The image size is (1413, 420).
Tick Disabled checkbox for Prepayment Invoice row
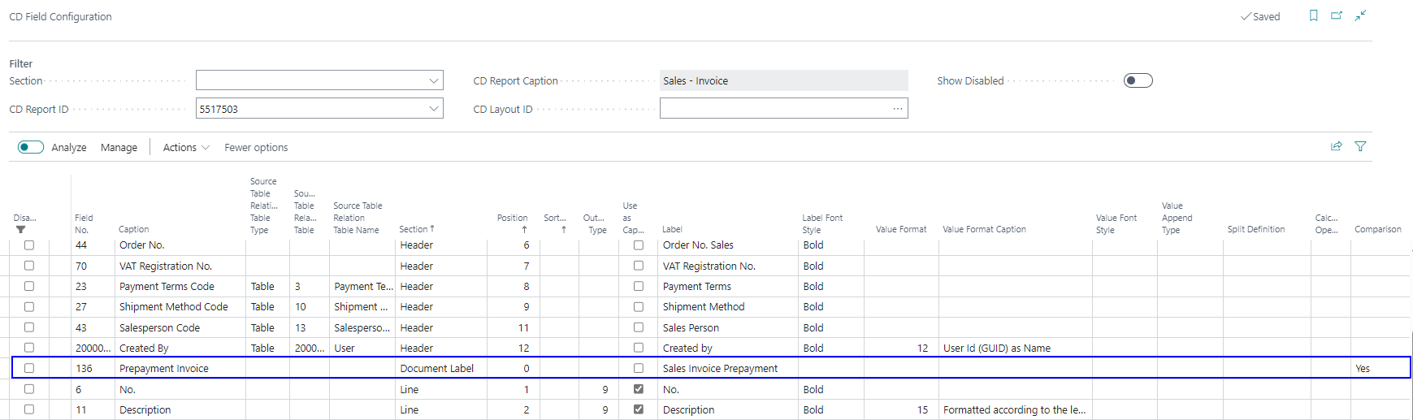tap(29, 368)
